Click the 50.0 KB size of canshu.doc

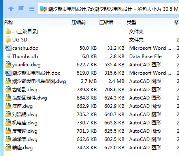pos(88,48)
